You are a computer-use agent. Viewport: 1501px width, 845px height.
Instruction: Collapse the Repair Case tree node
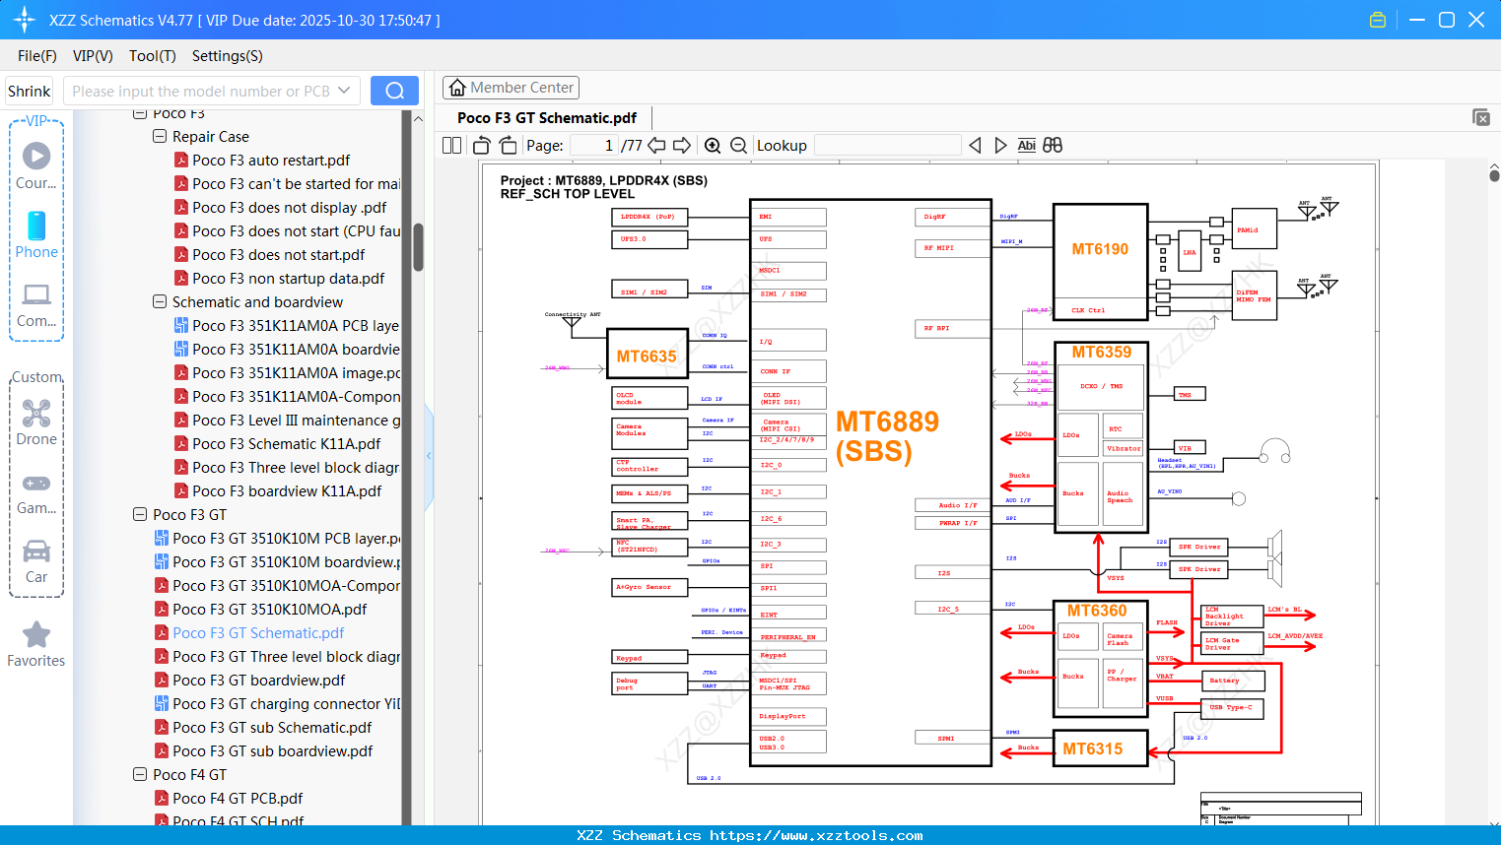pyautogui.click(x=158, y=136)
